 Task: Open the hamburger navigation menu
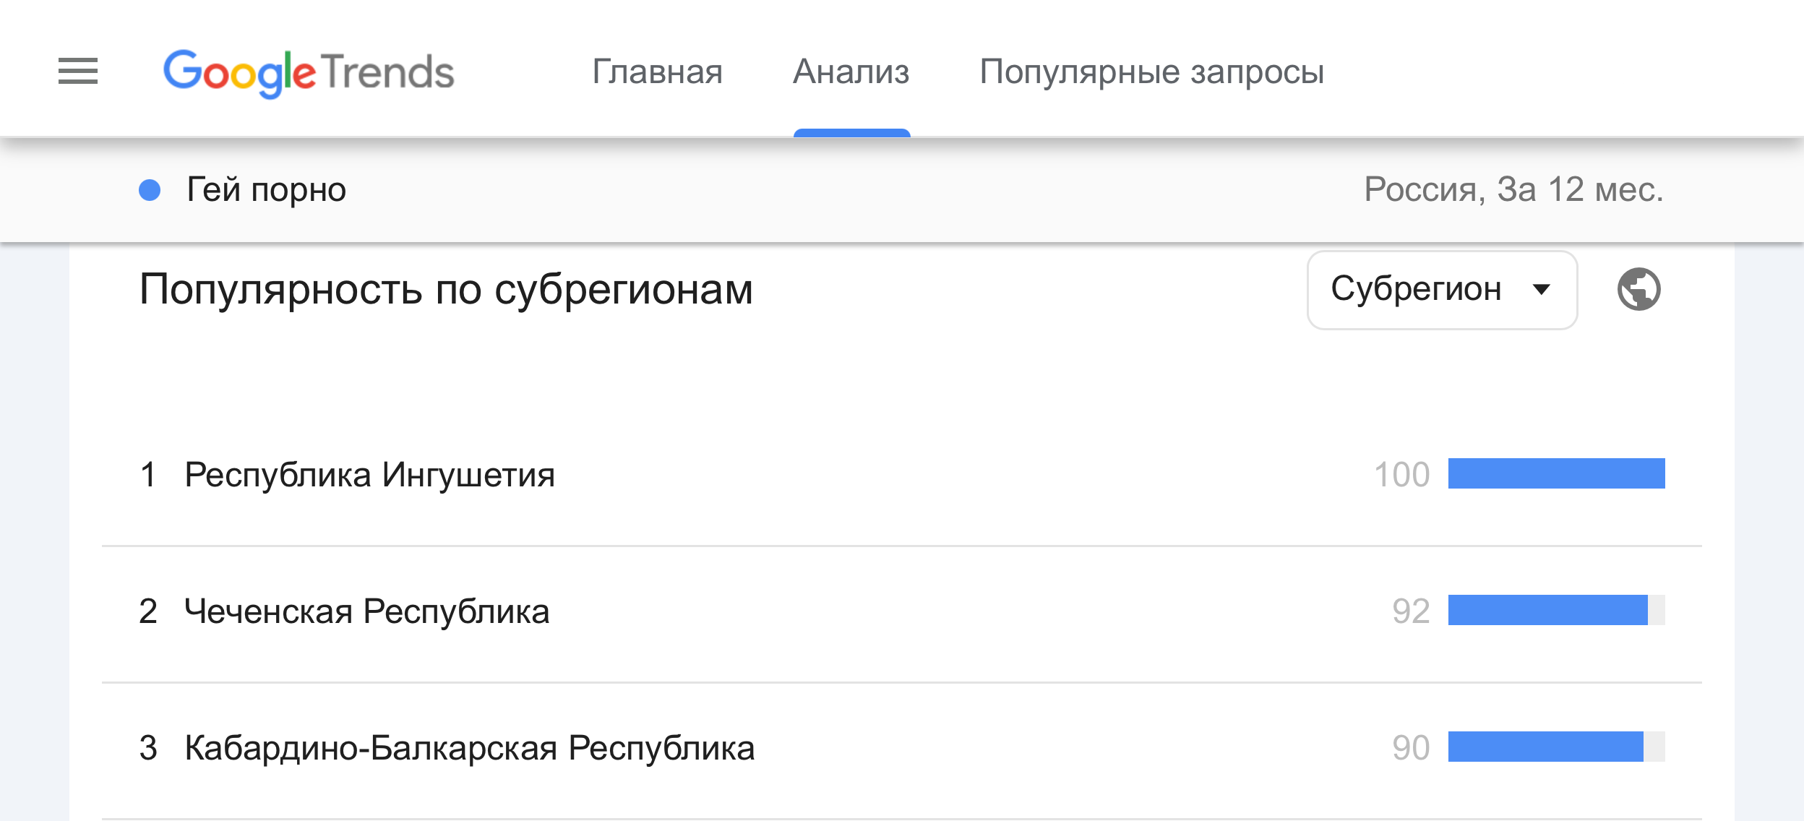(x=78, y=71)
